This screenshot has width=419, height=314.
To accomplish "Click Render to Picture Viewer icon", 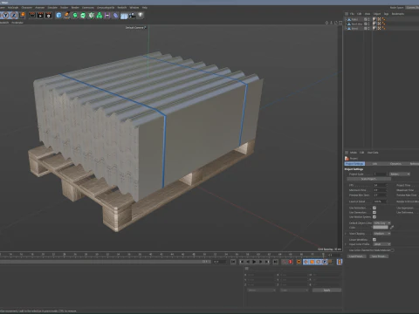I will click(40, 15).
